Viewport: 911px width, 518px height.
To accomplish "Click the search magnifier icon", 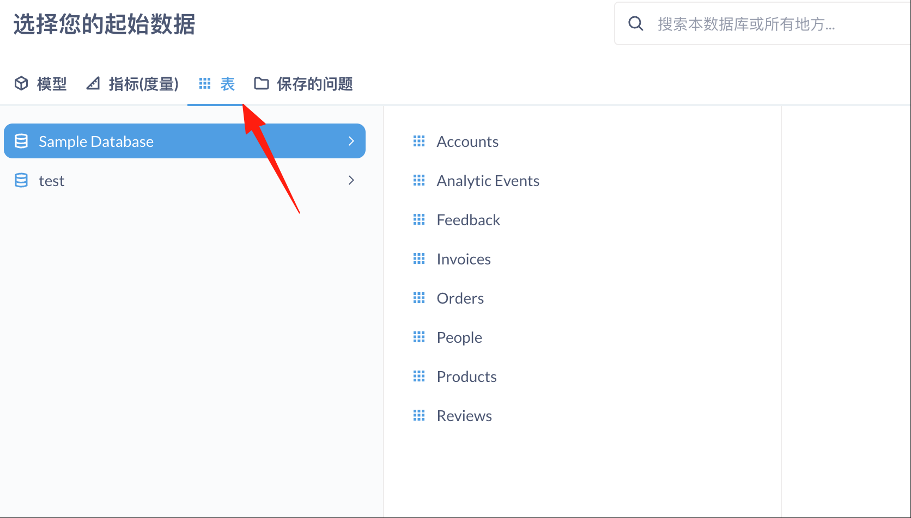I will tap(635, 23).
